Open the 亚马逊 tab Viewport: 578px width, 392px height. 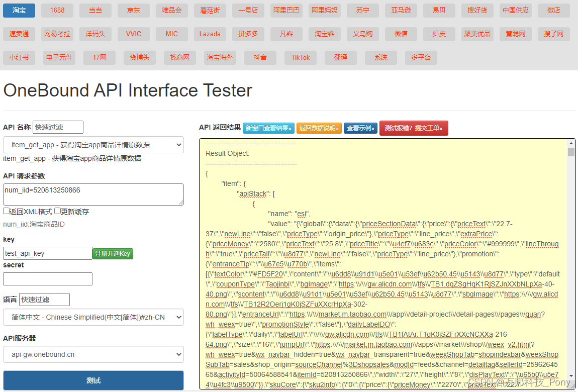401,11
